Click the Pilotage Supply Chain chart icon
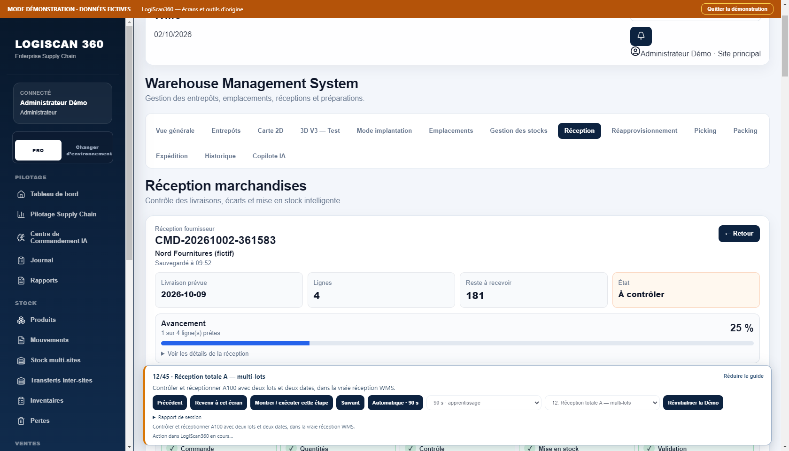This screenshot has width=789, height=451. point(21,214)
